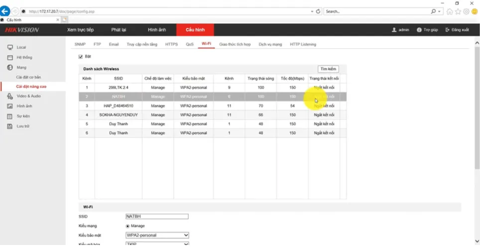Screen dimensions: 480x247
Task: Click the SSID column header
Action: point(118,78)
